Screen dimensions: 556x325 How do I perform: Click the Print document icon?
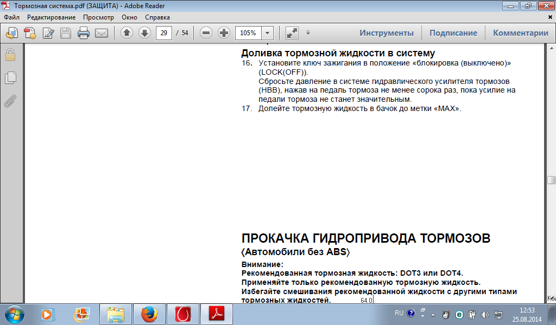pyautogui.click(x=83, y=33)
